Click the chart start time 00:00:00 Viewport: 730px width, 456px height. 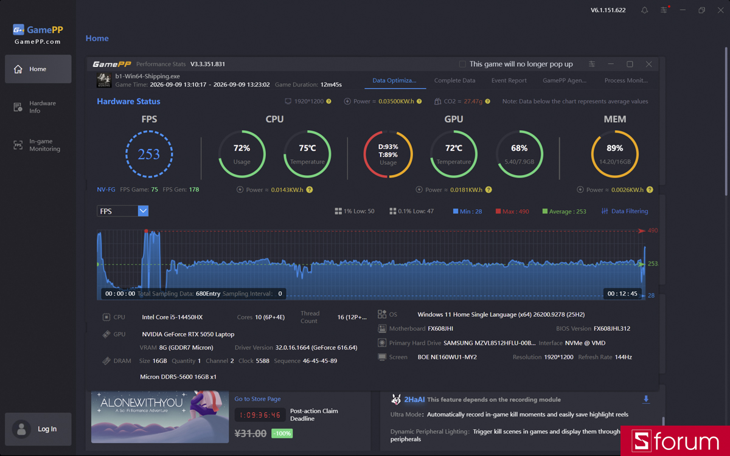tap(120, 294)
